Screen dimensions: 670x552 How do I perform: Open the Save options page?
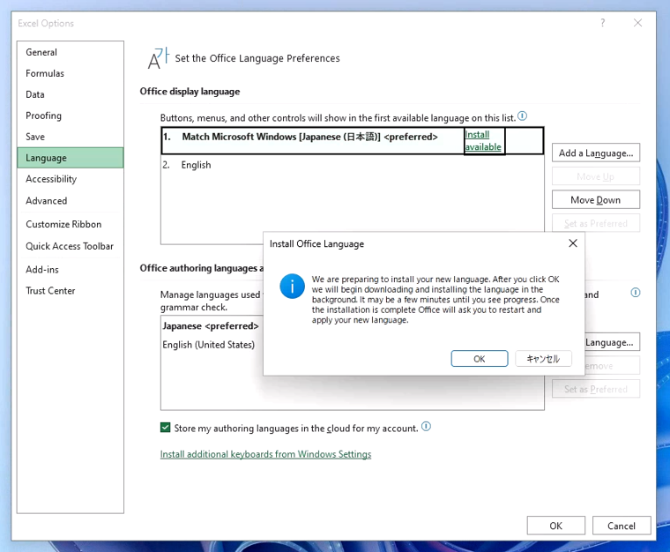tap(70, 137)
